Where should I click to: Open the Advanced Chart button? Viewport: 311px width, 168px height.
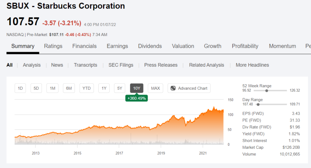[x=189, y=88]
